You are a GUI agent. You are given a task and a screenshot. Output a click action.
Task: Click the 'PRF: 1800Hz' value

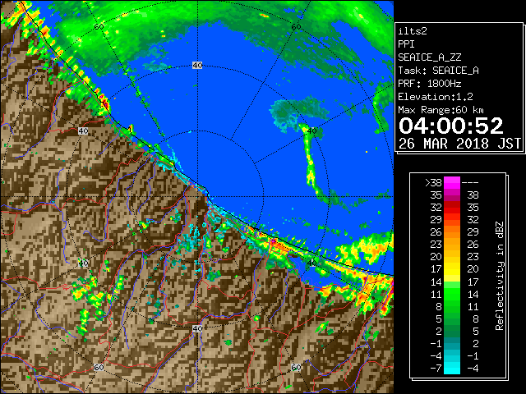[430, 84]
